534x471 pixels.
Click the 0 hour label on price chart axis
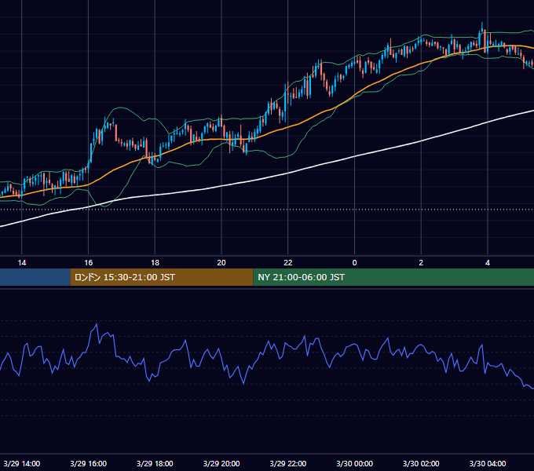(354, 263)
